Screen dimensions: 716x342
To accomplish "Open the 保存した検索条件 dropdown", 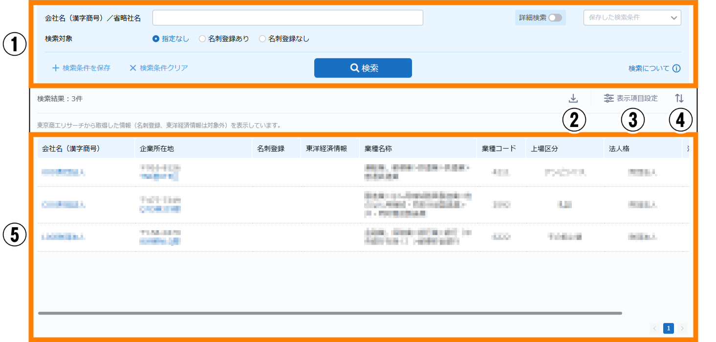I will point(632,18).
